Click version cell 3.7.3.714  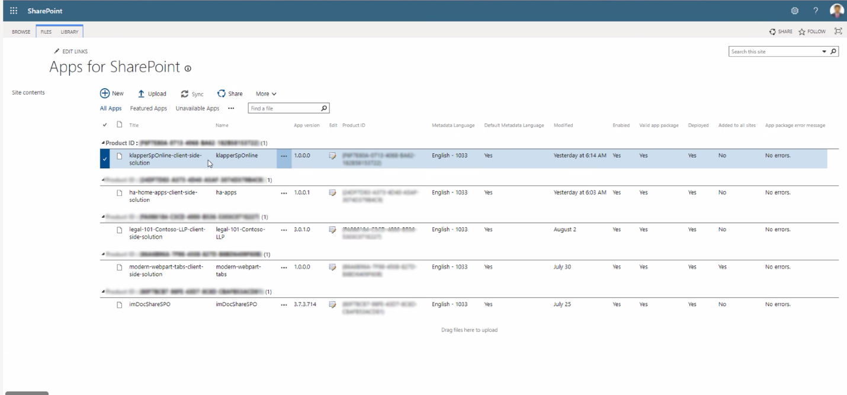coord(305,304)
